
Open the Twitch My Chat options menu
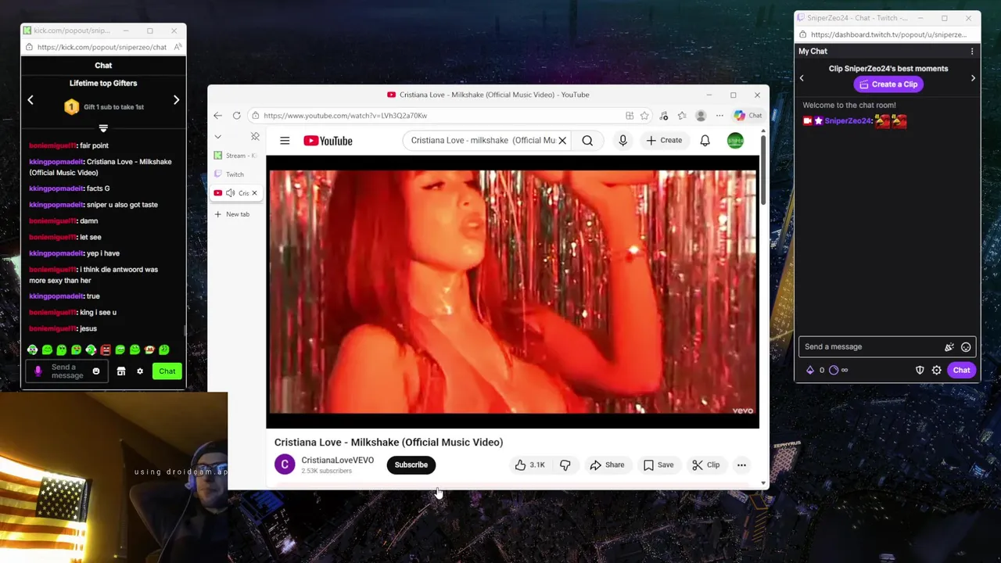coord(972,52)
